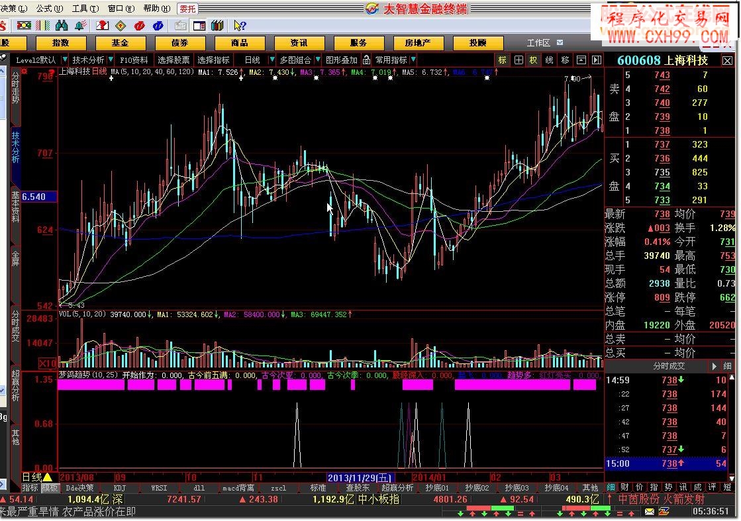Expand the 日线 period dropdown arrow

point(272,60)
